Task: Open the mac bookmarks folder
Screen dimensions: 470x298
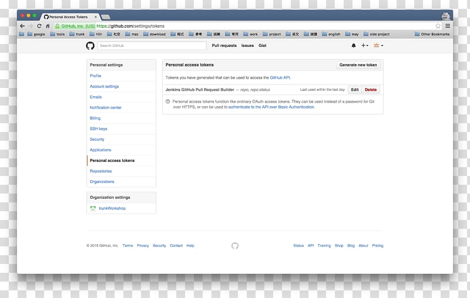Action: click(x=132, y=34)
